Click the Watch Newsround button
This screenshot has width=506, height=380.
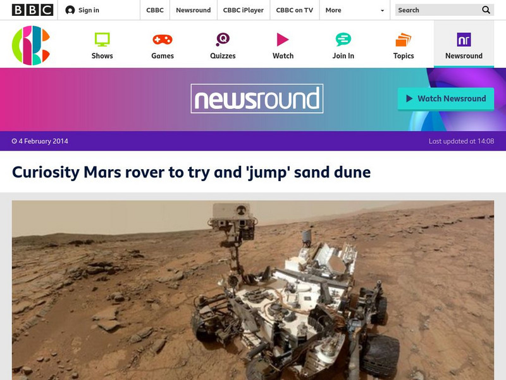(446, 99)
